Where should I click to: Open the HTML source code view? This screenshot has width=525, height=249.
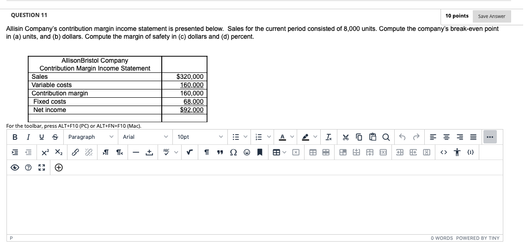point(444,153)
